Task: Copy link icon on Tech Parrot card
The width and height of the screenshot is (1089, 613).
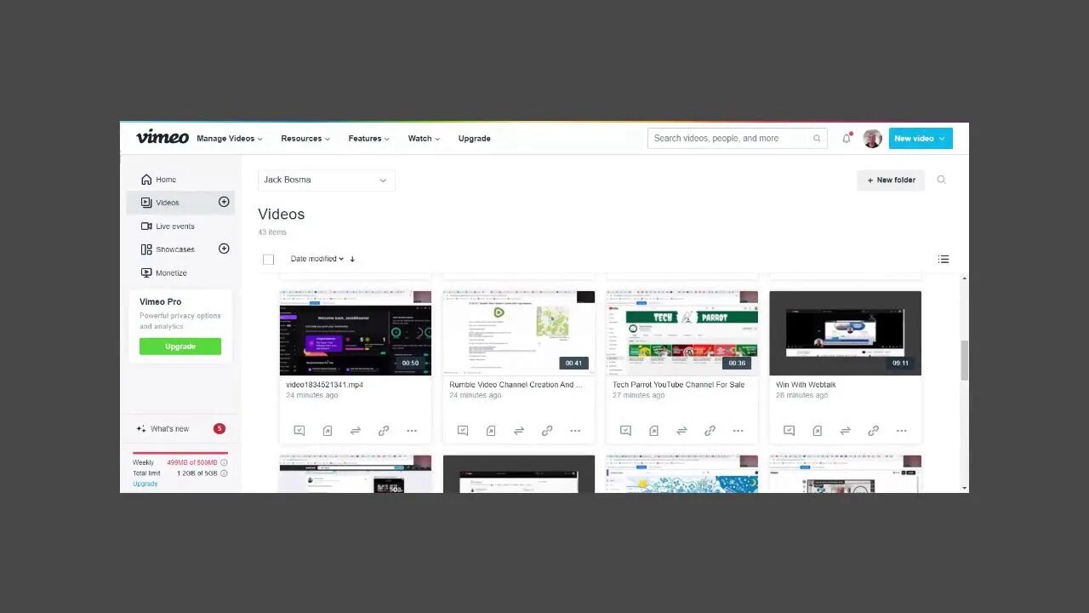Action: 710,431
